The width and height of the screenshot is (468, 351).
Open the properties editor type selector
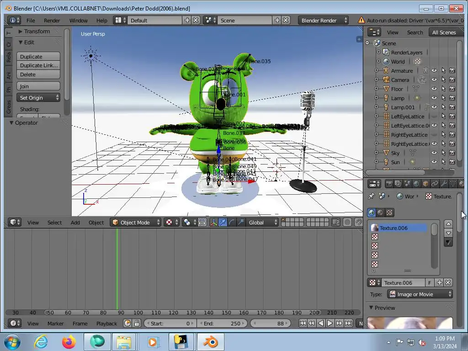[374, 184]
